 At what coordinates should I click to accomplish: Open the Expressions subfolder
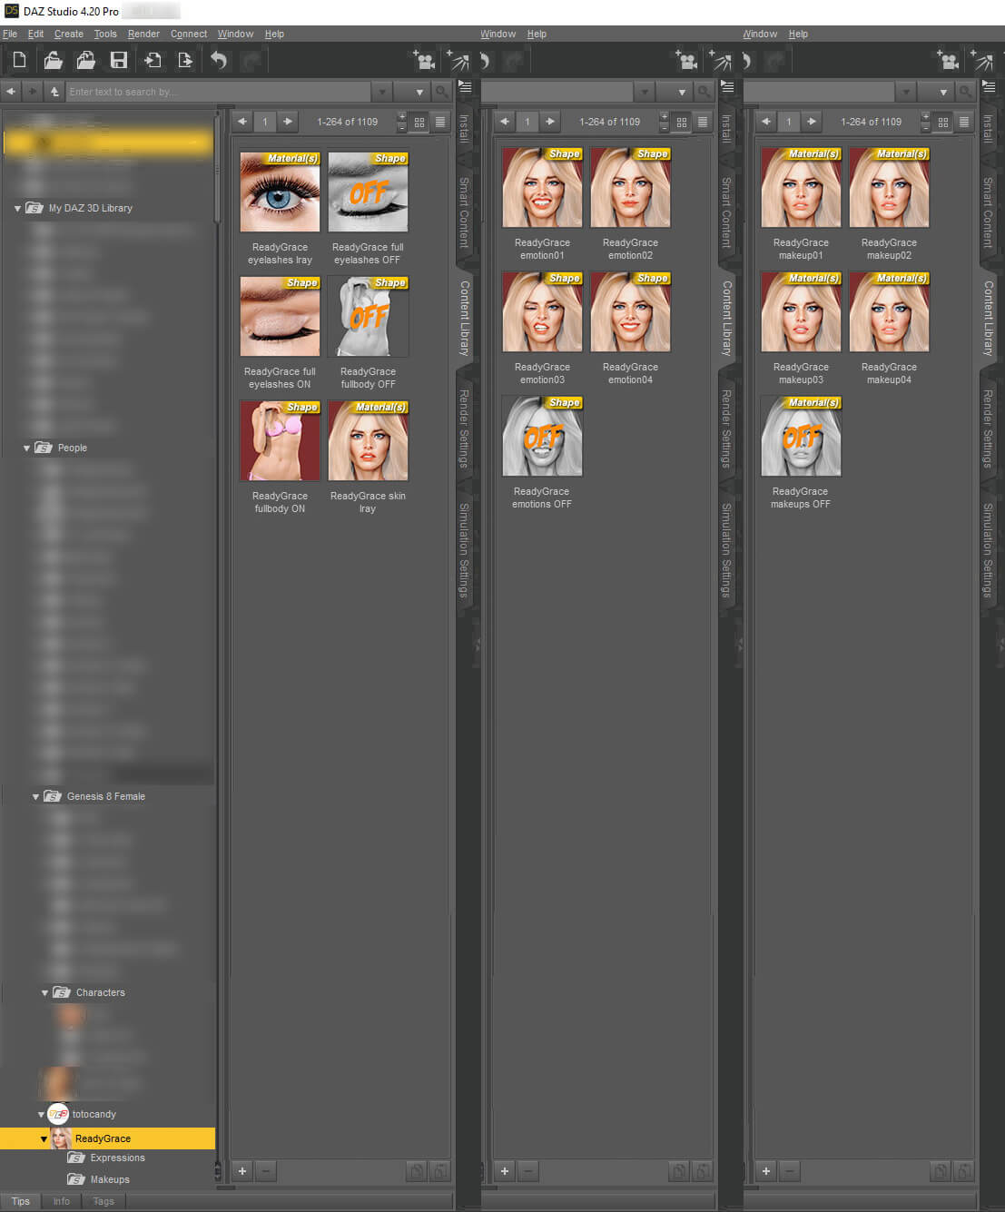click(x=117, y=1158)
